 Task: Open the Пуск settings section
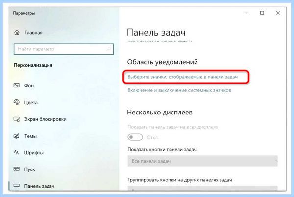(29, 169)
